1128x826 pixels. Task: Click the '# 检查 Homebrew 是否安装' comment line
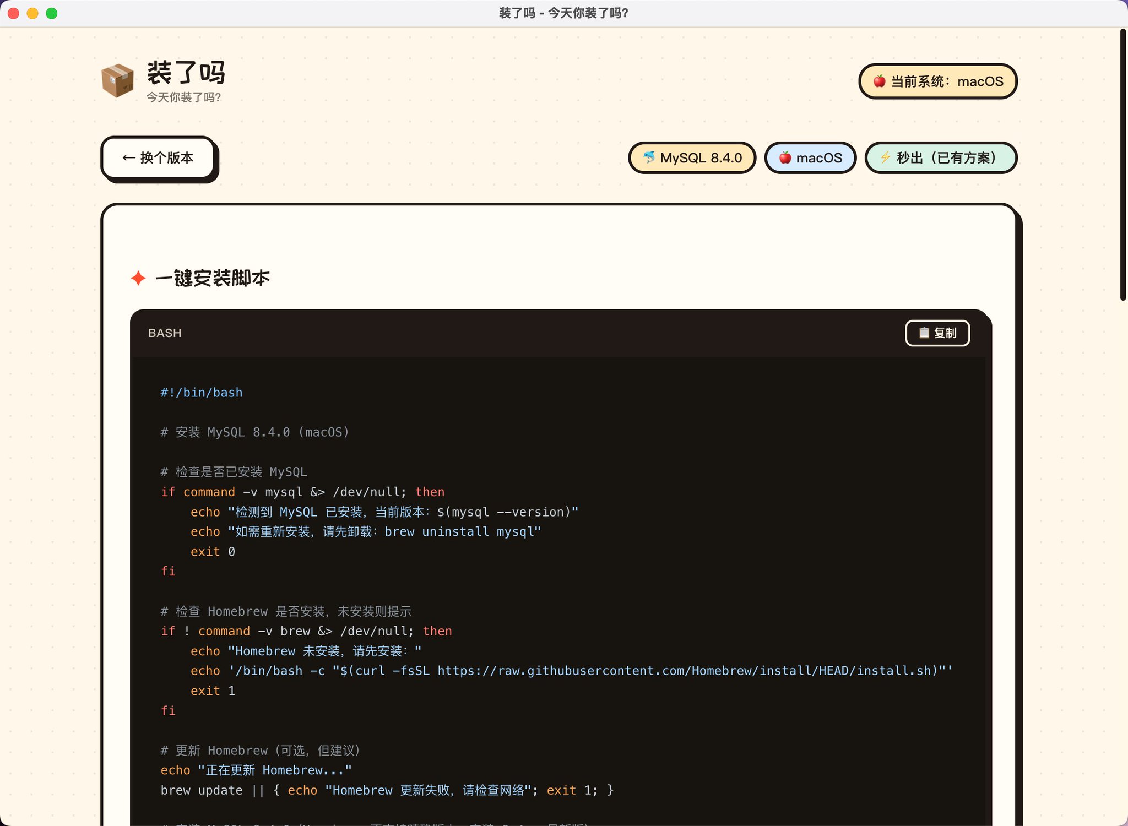pos(286,611)
